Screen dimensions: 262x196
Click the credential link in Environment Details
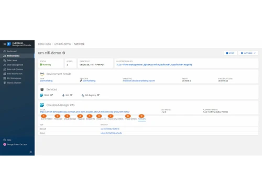pos(139,80)
